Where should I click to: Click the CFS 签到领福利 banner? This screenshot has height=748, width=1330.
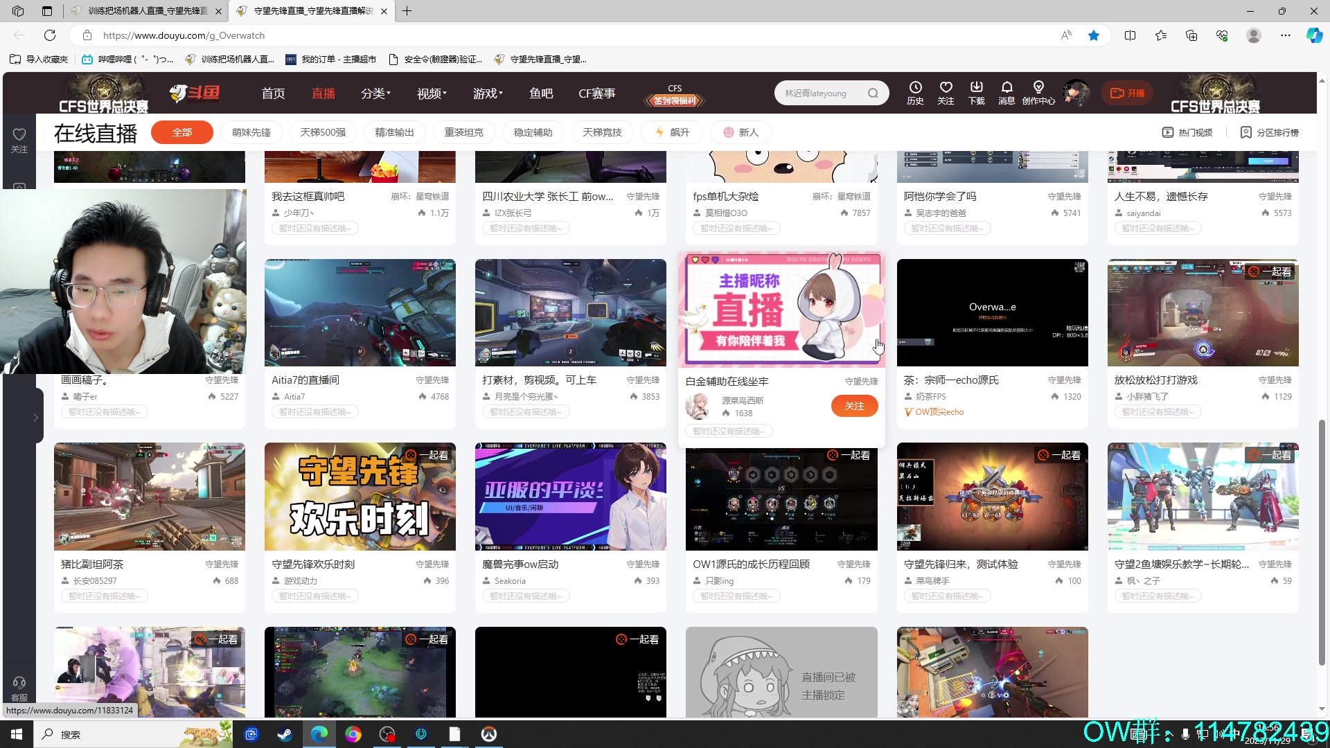(675, 96)
